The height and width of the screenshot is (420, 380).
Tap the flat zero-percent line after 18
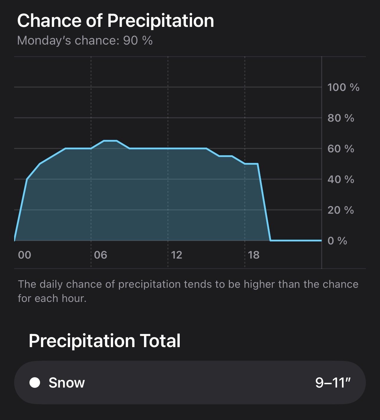pyautogui.click(x=296, y=241)
